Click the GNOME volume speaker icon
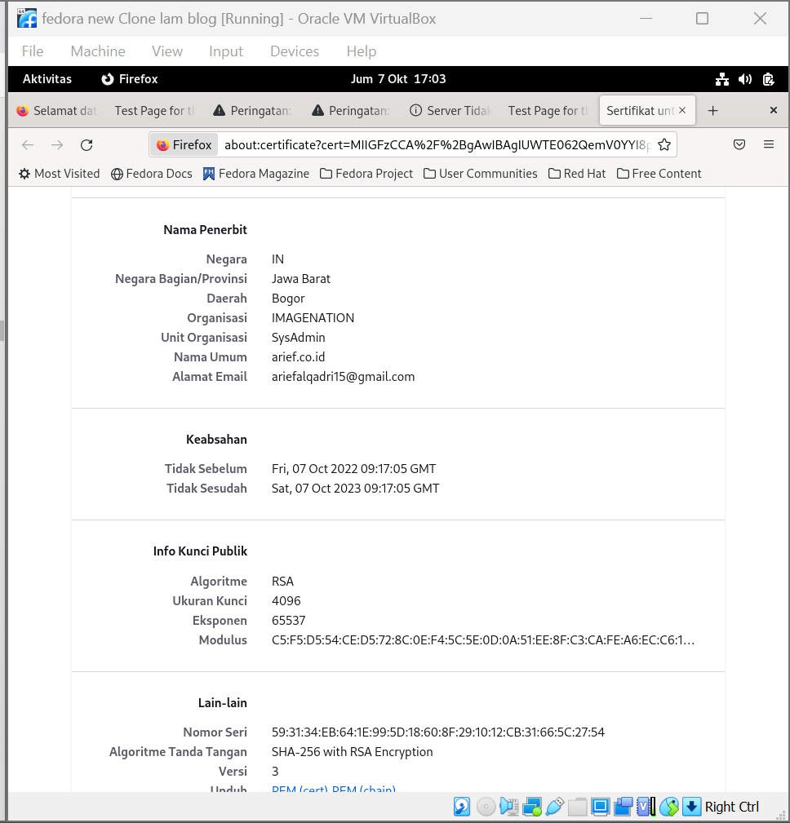The height and width of the screenshot is (823, 790). pos(745,79)
